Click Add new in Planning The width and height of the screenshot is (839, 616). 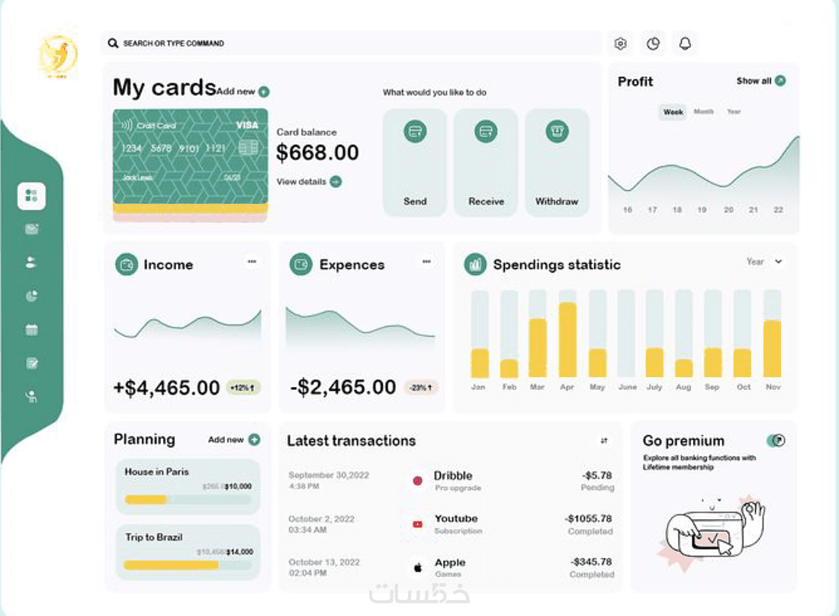226,439
